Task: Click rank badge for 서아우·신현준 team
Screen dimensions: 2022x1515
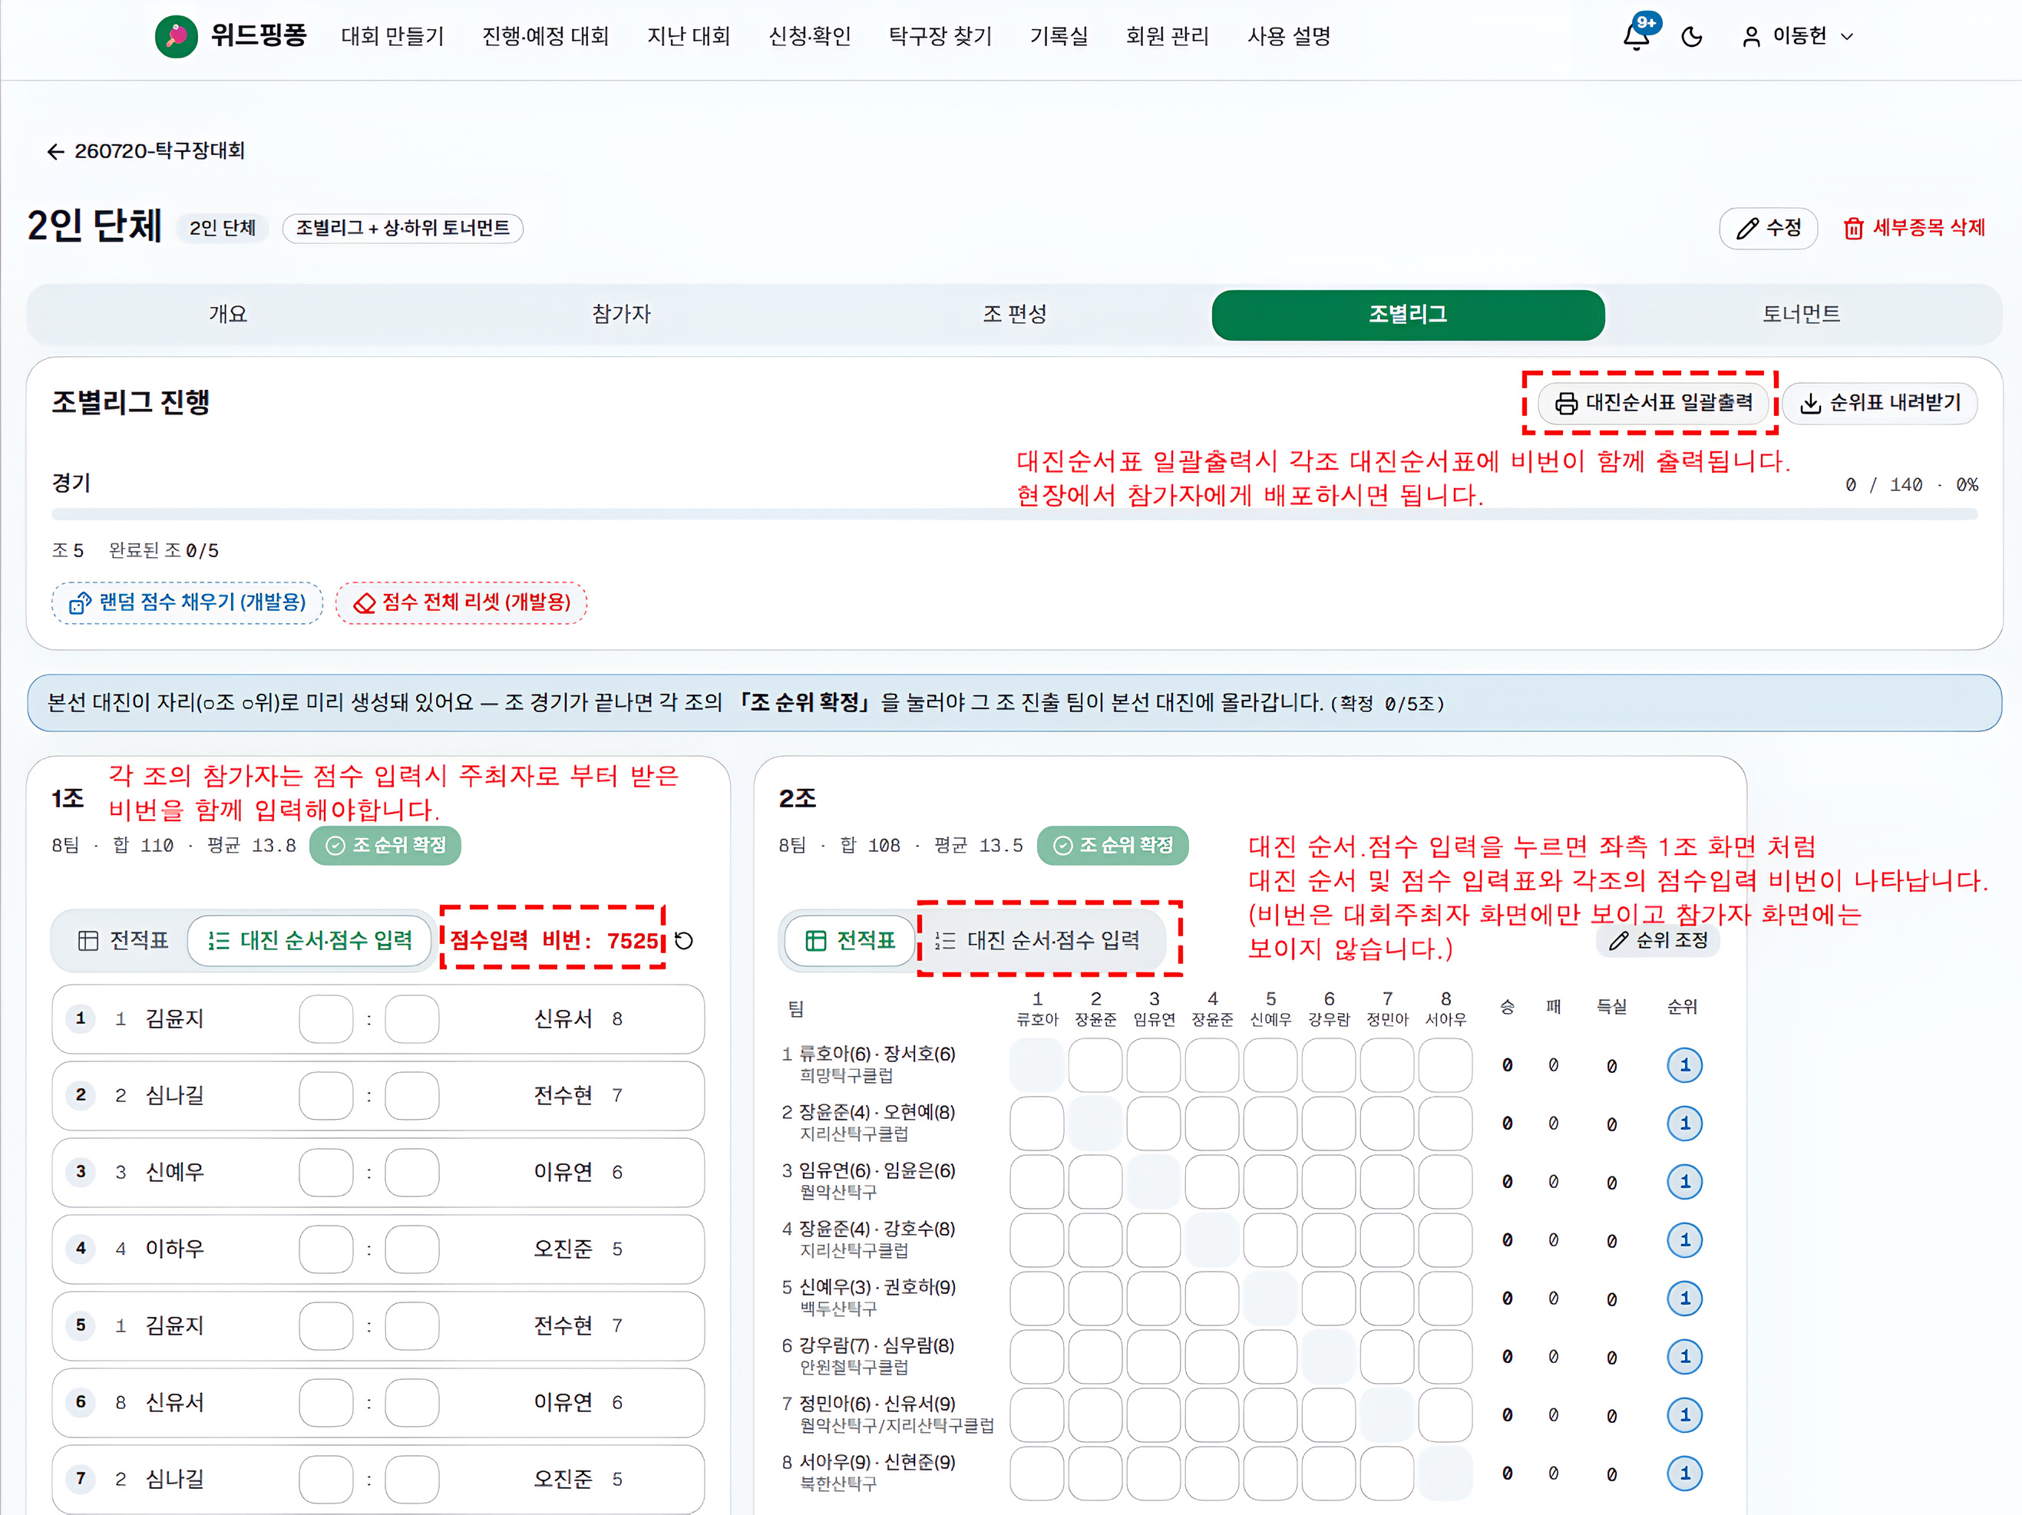Action: tap(1685, 1473)
